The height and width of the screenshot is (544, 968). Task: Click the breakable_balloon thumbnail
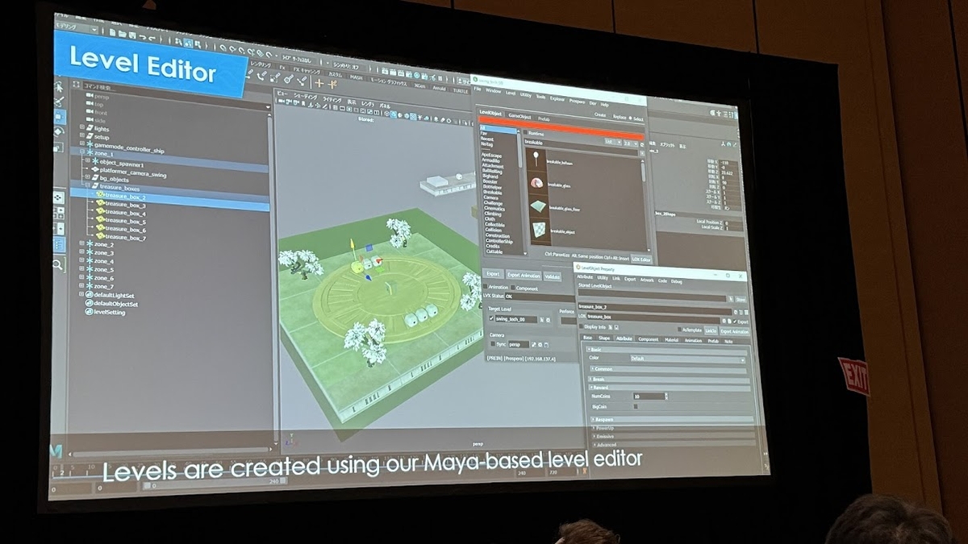point(536,159)
